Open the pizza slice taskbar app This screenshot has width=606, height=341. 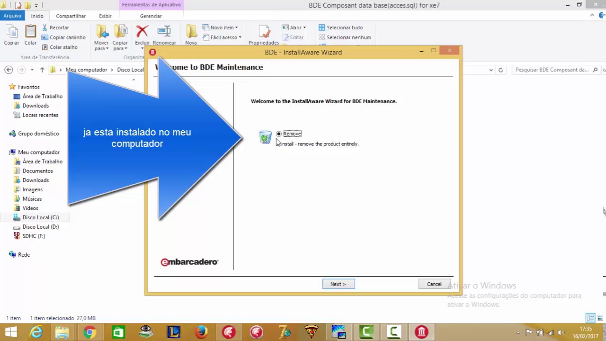coord(312,332)
